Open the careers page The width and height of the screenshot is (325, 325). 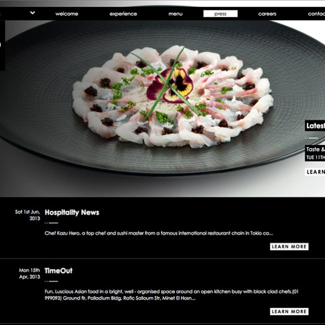coord(267,14)
